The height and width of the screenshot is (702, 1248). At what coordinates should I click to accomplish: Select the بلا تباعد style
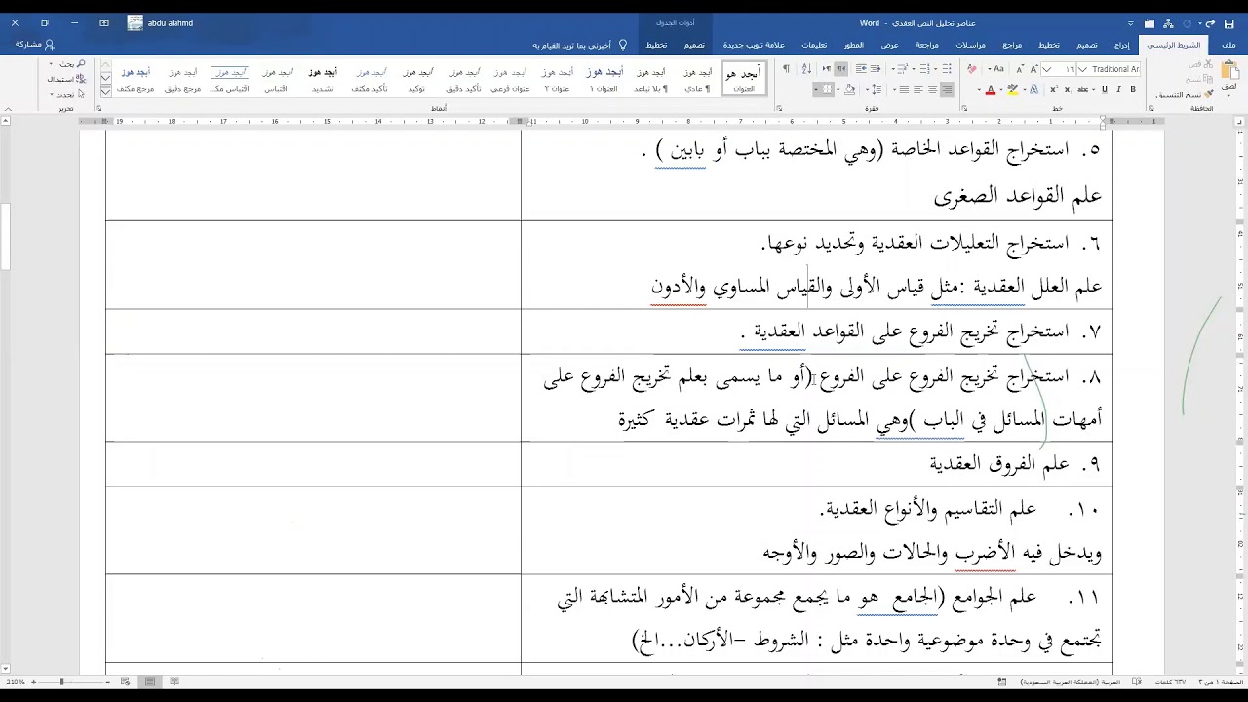coord(650,79)
